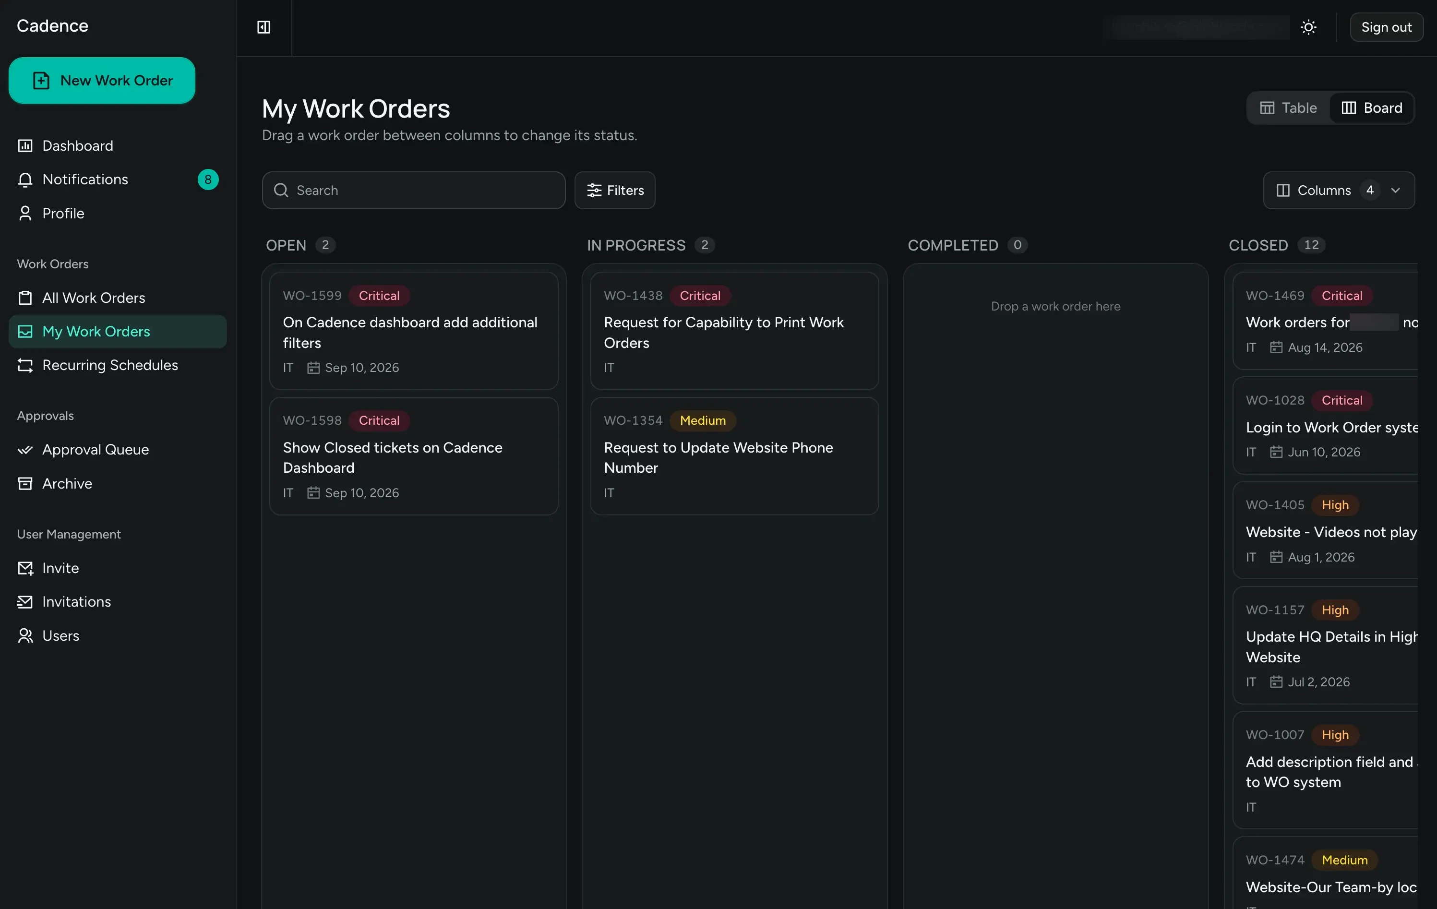Open Users people icon

(x=25, y=635)
